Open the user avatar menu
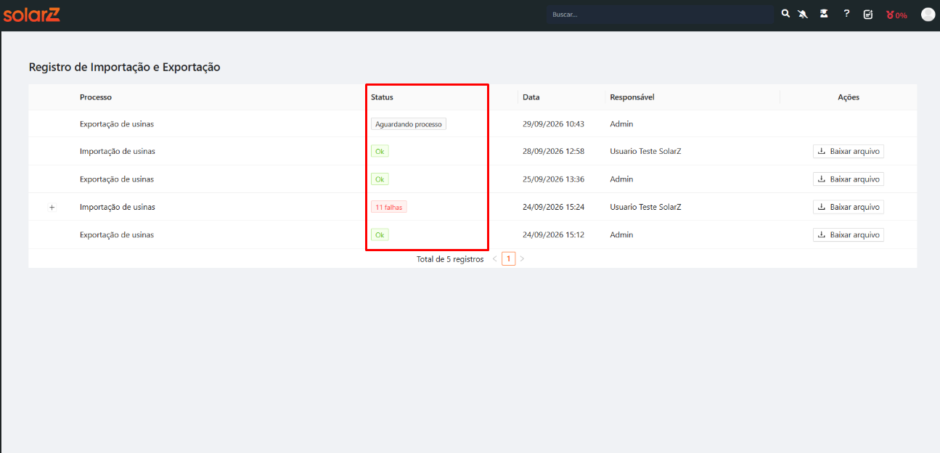The image size is (940, 453). coord(928,15)
